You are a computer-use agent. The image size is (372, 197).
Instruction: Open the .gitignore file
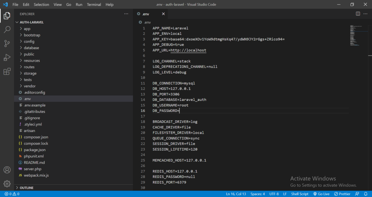pyautogui.click(x=74, y=118)
